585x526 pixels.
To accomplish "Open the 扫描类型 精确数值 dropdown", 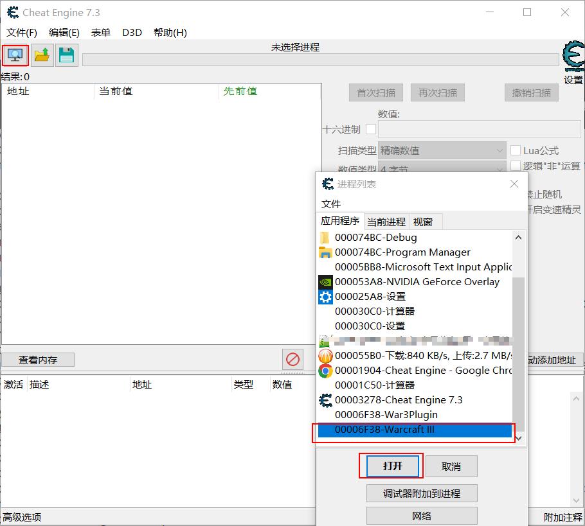I will click(442, 150).
